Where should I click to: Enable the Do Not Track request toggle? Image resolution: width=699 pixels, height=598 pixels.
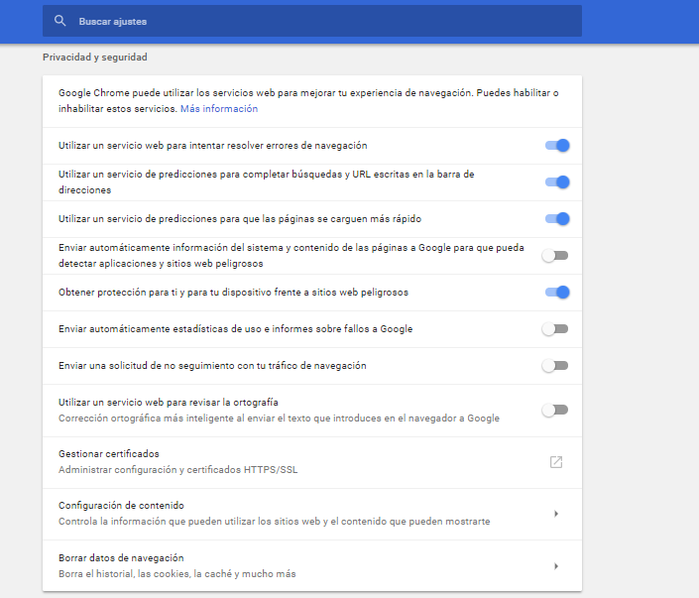coord(555,366)
